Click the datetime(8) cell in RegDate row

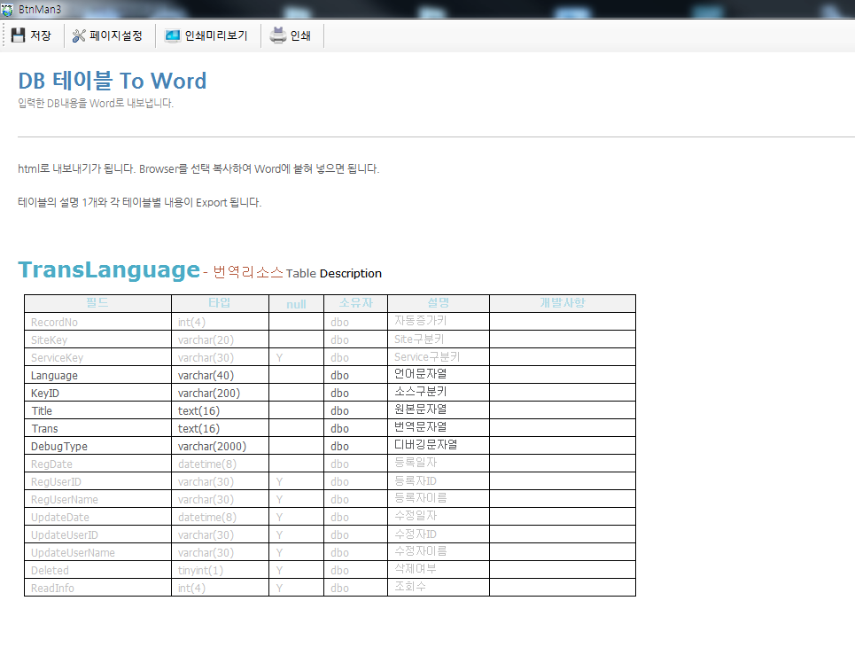point(220,464)
